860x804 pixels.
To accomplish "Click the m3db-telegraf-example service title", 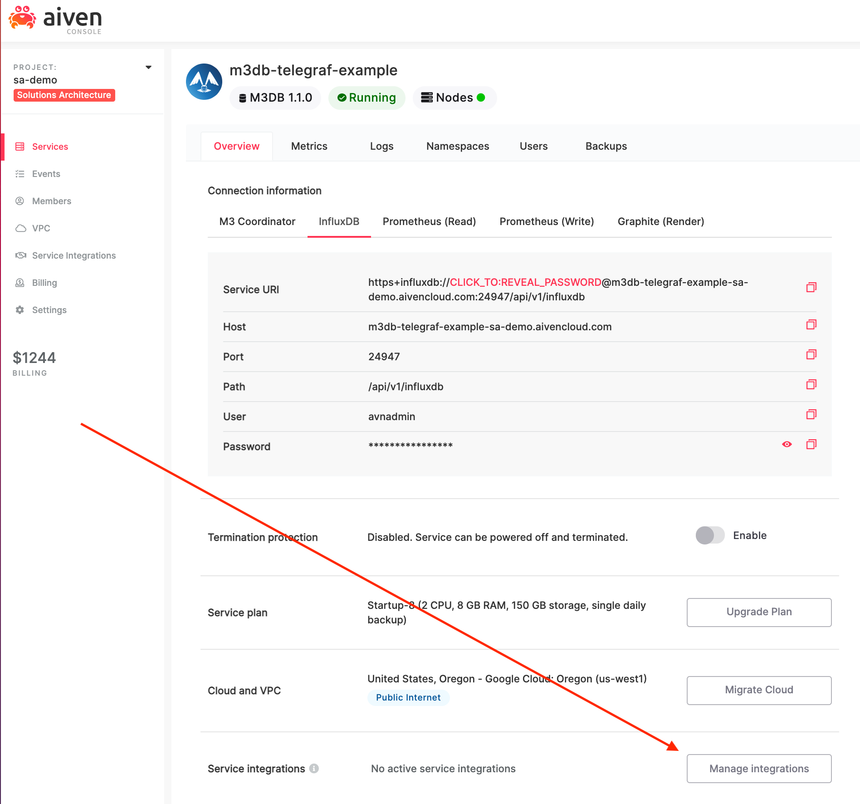I will coord(313,70).
